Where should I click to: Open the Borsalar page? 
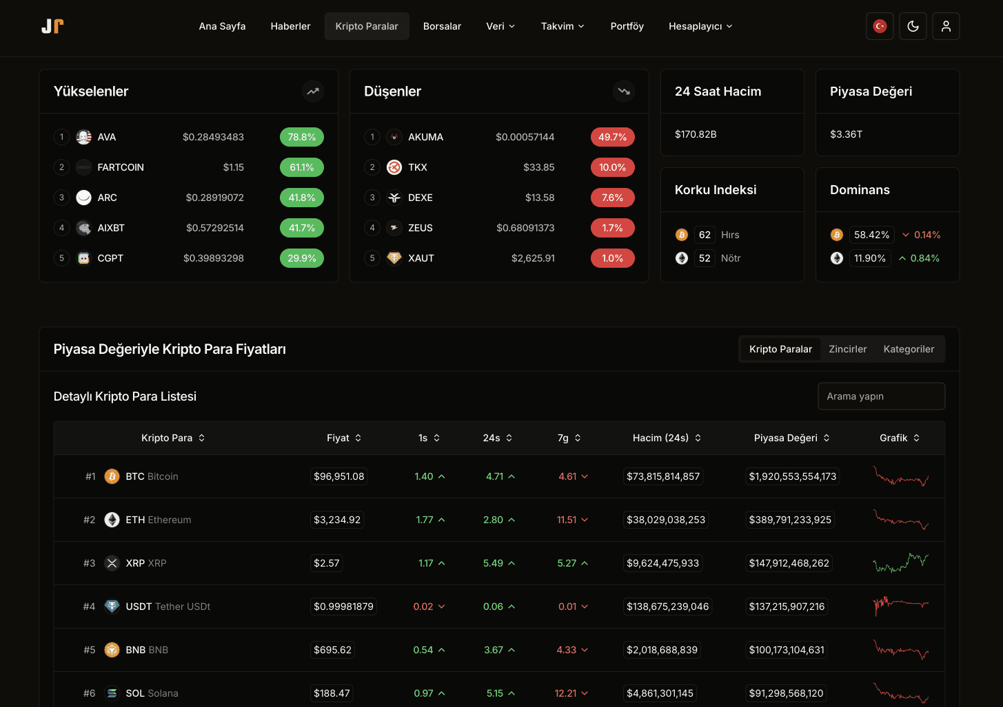(x=442, y=26)
